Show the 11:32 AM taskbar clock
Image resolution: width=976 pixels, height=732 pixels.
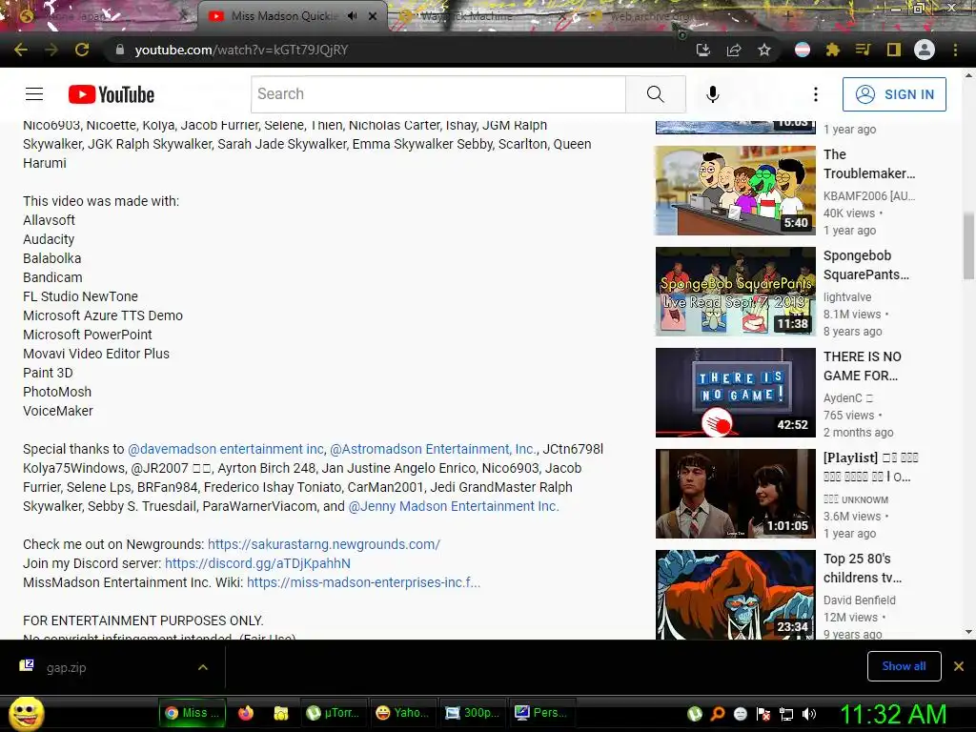[893, 714]
